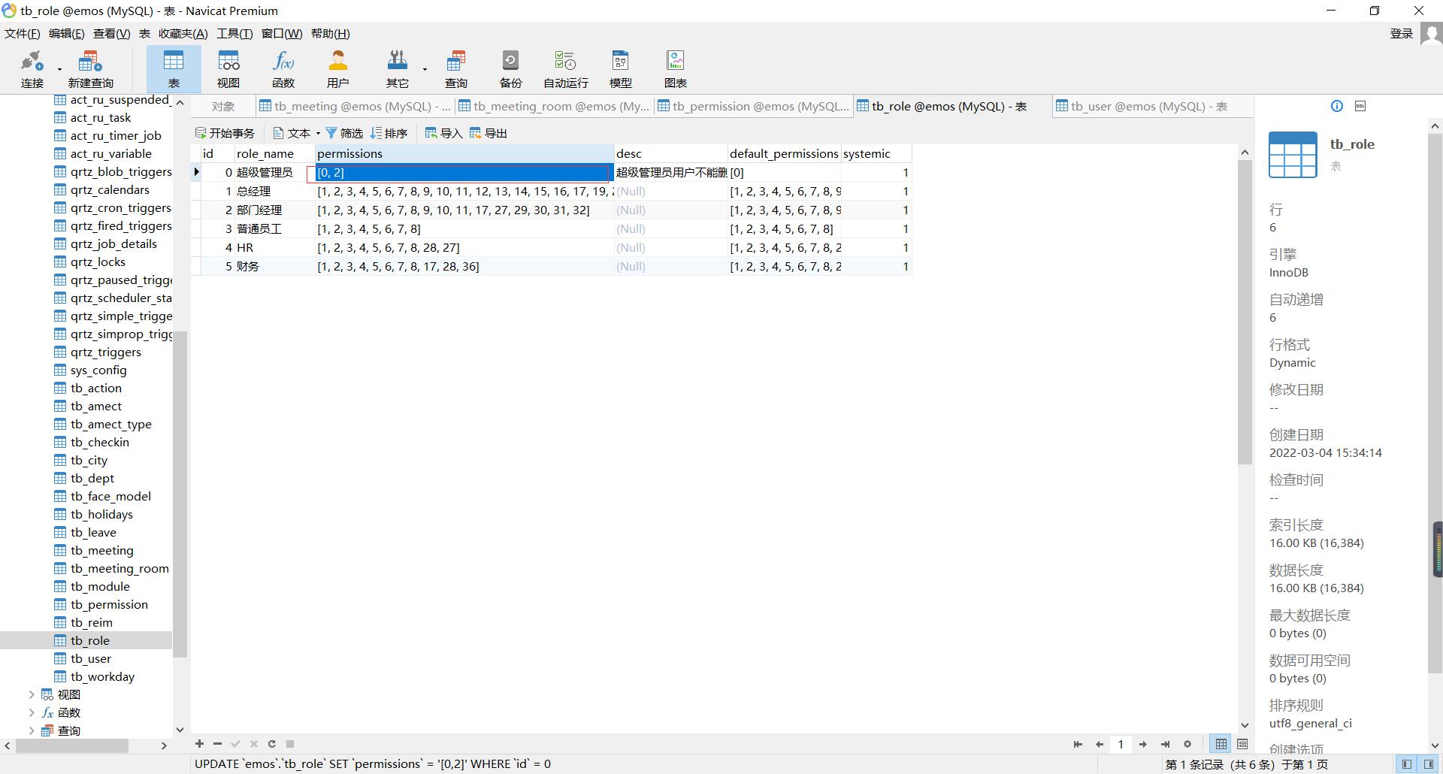Image resolution: width=1443 pixels, height=774 pixels.
Task: Switch to grid view
Action: 1221,744
